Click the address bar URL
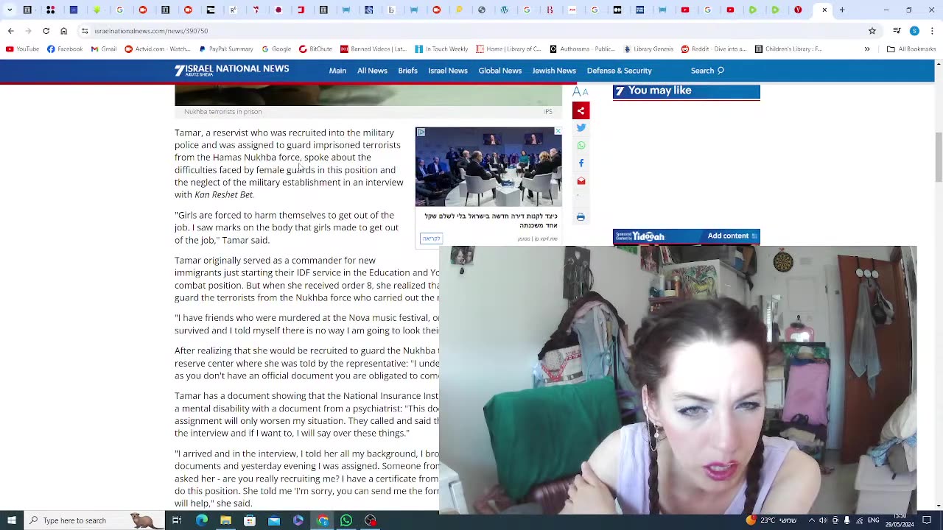This screenshot has height=530, width=943. [151, 31]
